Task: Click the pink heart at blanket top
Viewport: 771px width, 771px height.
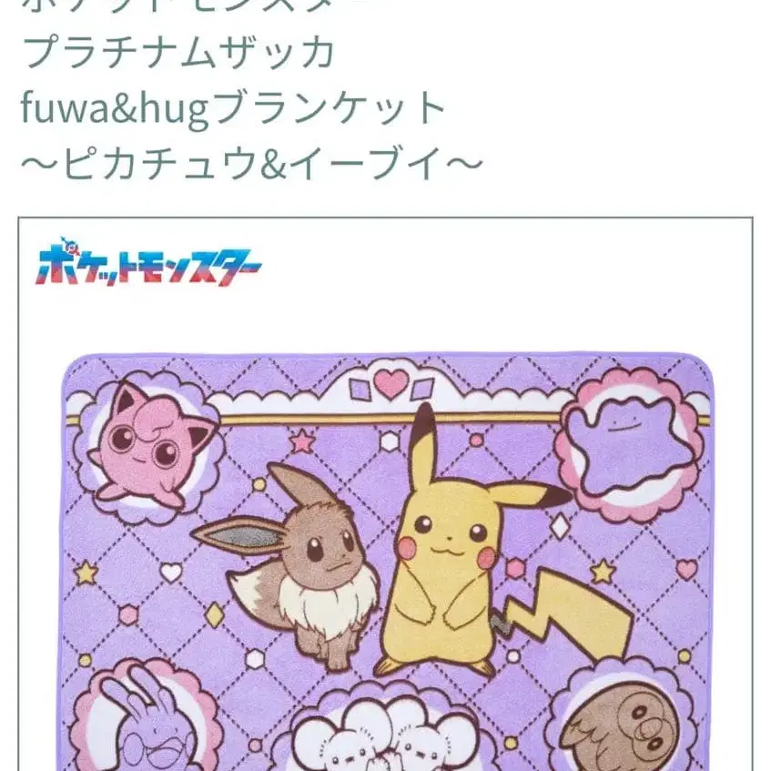Action: [x=391, y=383]
